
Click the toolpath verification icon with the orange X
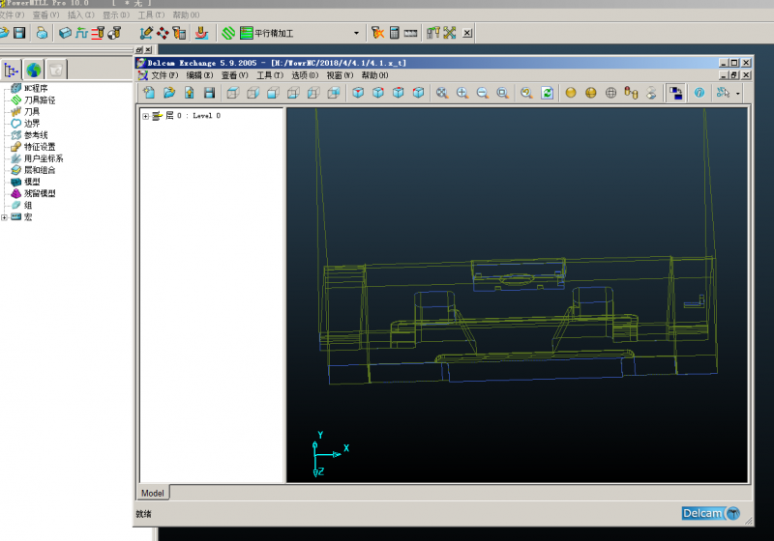(x=377, y=33)
